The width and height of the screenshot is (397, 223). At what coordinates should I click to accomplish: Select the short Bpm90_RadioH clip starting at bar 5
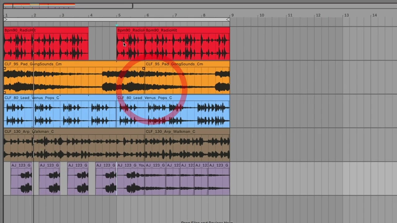[x=131, y=44]
